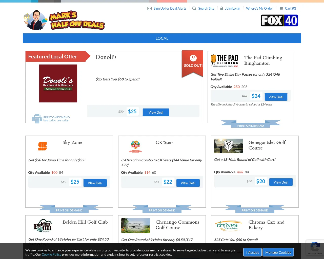Viewport: 324px width, 259px height.
Task: Select the LOCAL navigation tab
Action: pyautogui.click(x=162, y=38)
